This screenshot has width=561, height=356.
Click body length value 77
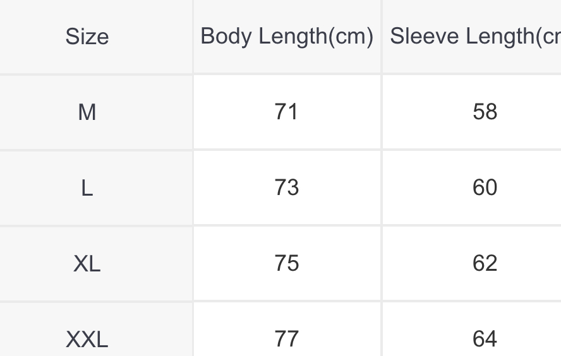tap(286, 338)
